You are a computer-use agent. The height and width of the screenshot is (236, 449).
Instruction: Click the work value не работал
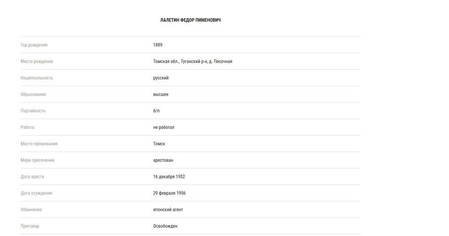click(x=163, y=127)
